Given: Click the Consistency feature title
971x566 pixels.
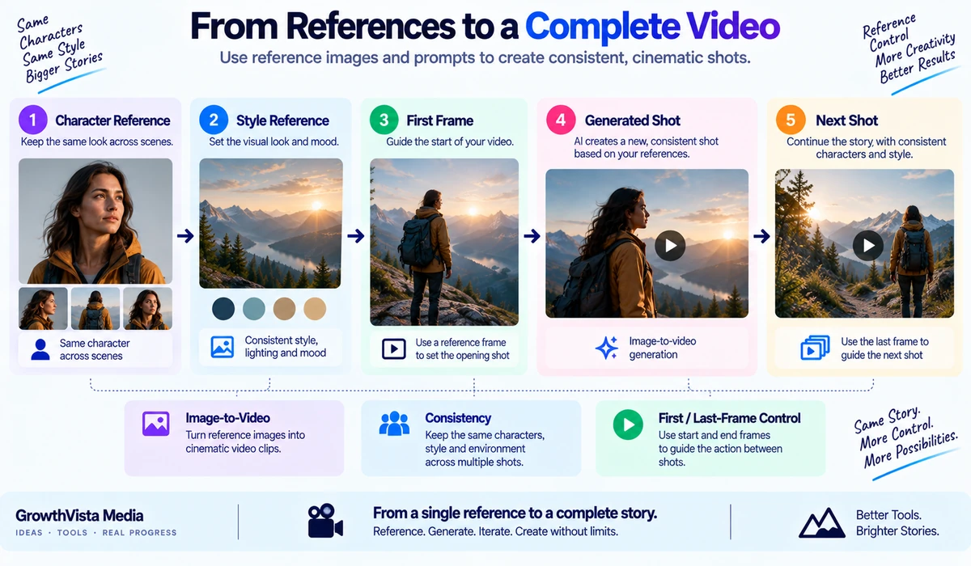Looking at the screenshot, I should coord(458,418).
